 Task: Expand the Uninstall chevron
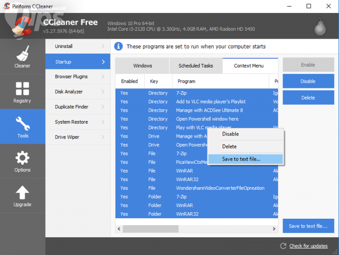click(103, 46)
